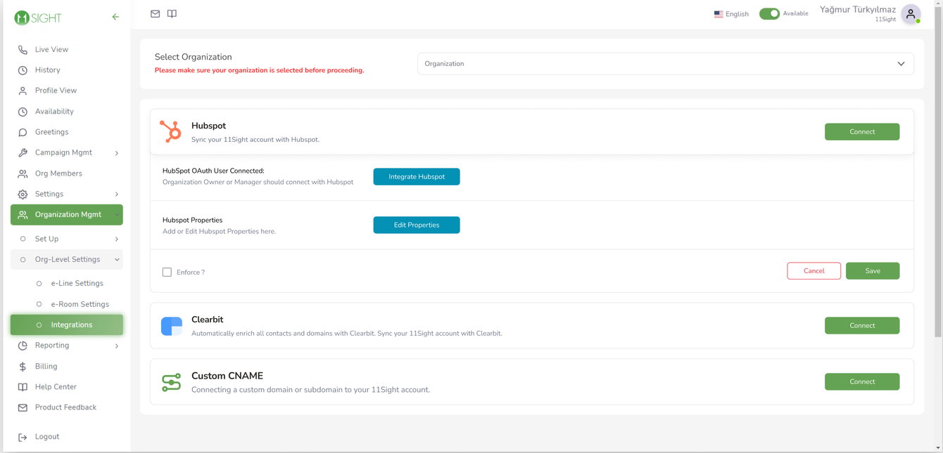
Task: Open Org Members page
Action: pos(58,173)
